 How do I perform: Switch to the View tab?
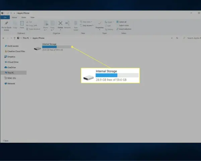[x=32, y=17]
